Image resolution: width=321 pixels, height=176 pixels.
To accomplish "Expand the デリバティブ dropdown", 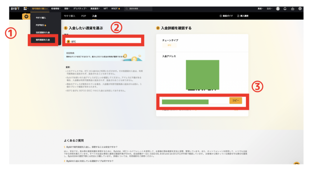I will click(80, 9).
